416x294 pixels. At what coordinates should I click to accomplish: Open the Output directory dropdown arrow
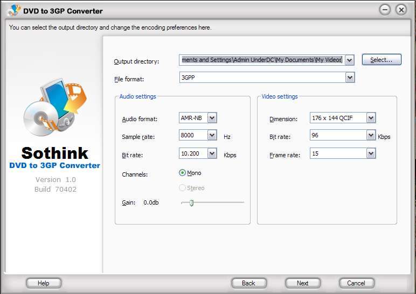pos(350,60)
